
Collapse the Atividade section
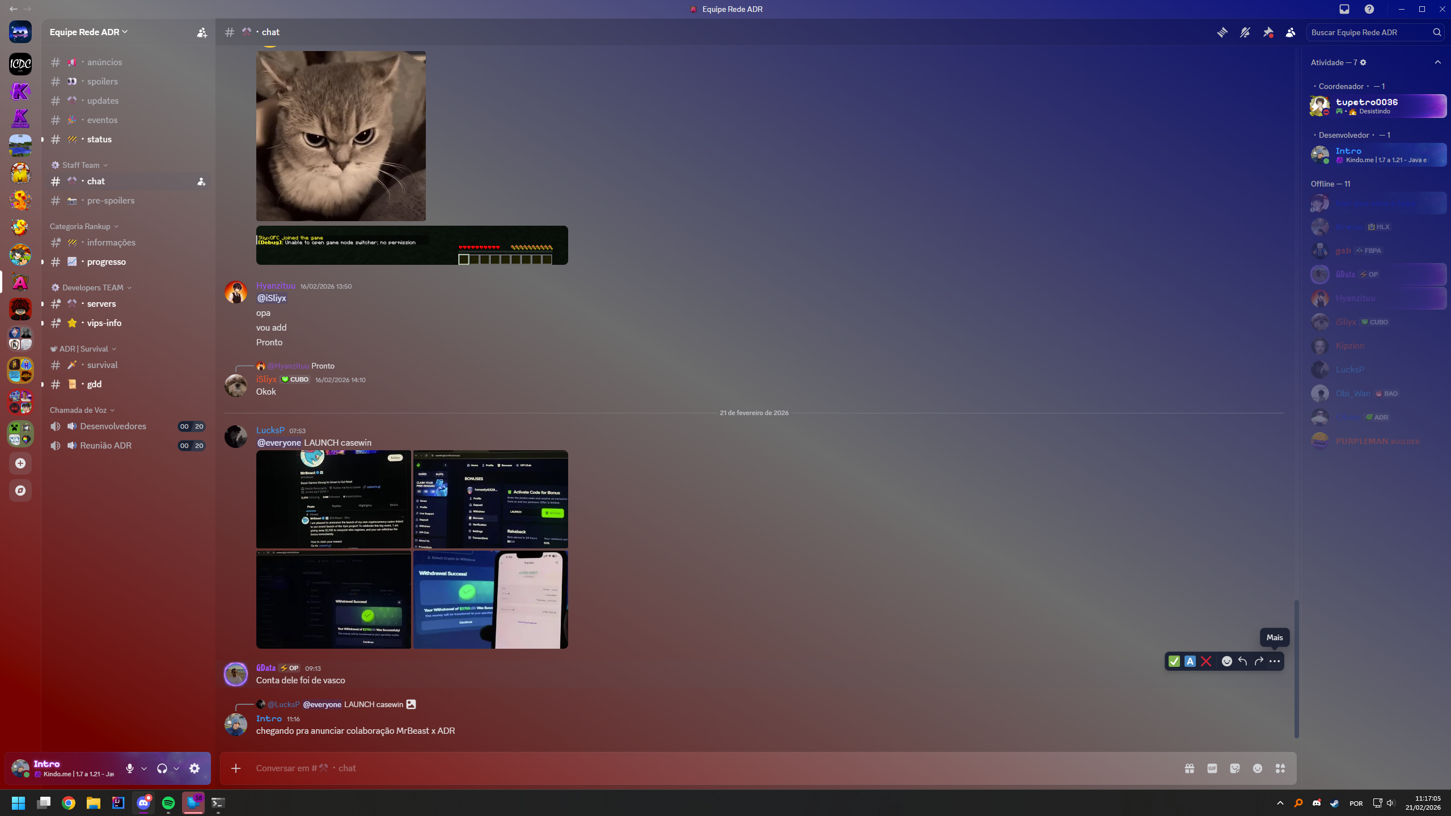(1437, 62)
